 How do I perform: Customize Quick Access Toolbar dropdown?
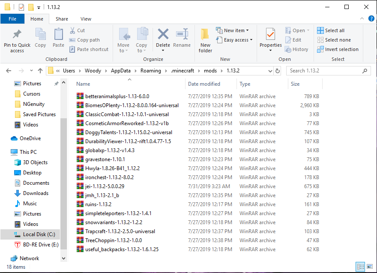(39, 8)
